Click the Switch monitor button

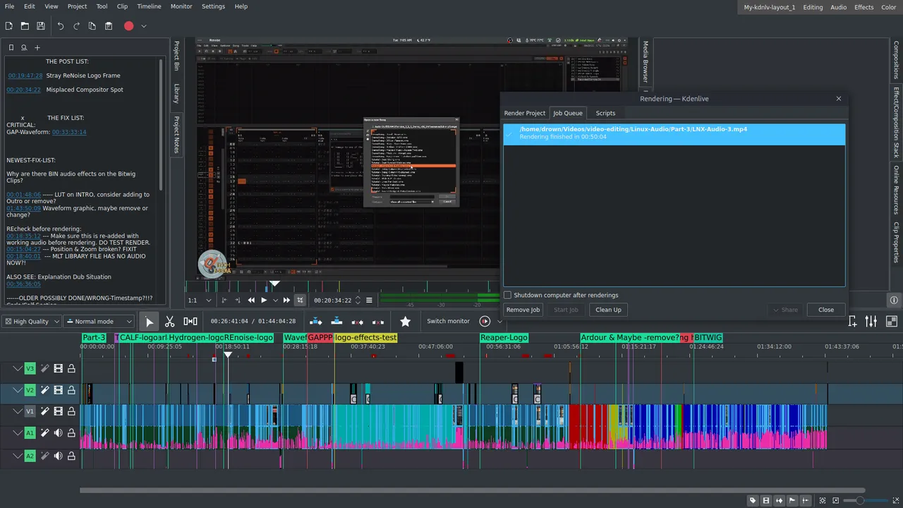point(448,321)
